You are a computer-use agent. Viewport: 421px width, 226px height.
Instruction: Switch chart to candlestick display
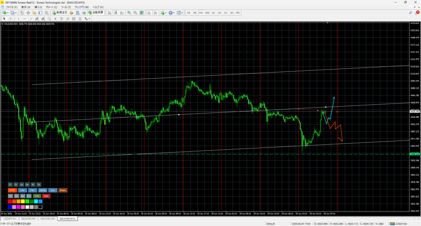[116, 13]
